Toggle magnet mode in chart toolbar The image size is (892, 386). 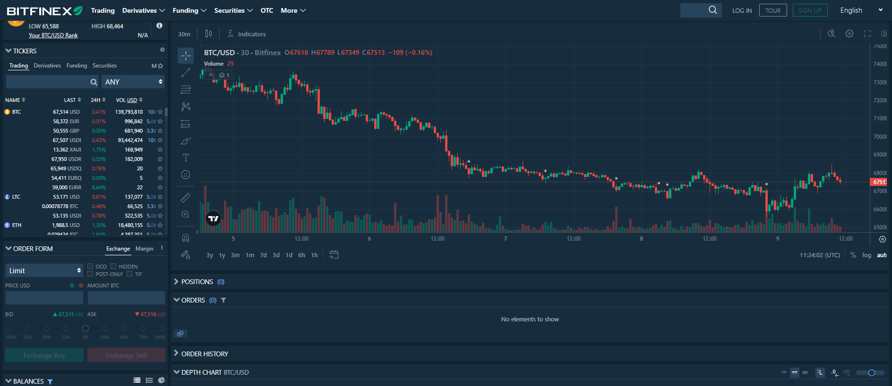pyautogui.click(x=186, y=238)
